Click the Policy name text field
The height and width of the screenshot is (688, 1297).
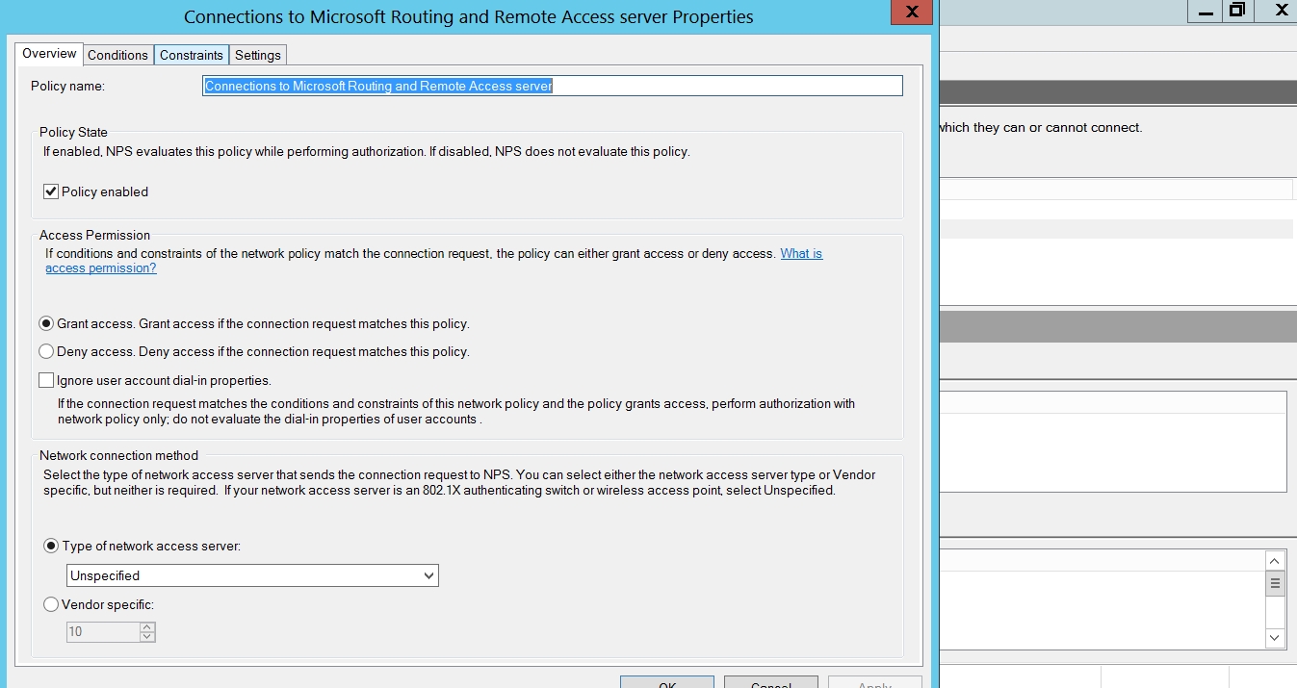coord(553,86)
